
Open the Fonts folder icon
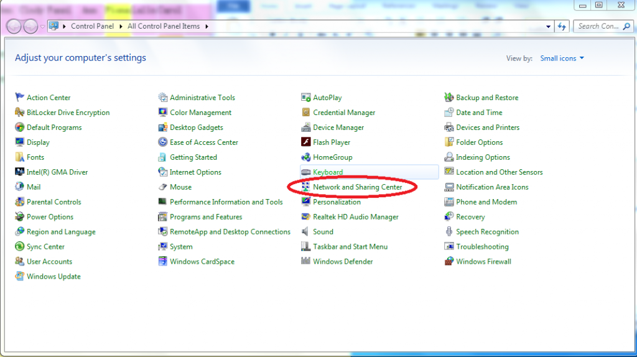[19, 157]
